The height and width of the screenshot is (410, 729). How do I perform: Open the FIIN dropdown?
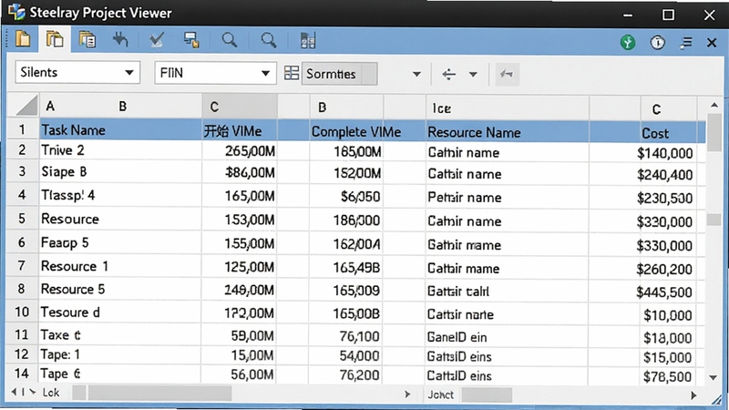[215, 73]
